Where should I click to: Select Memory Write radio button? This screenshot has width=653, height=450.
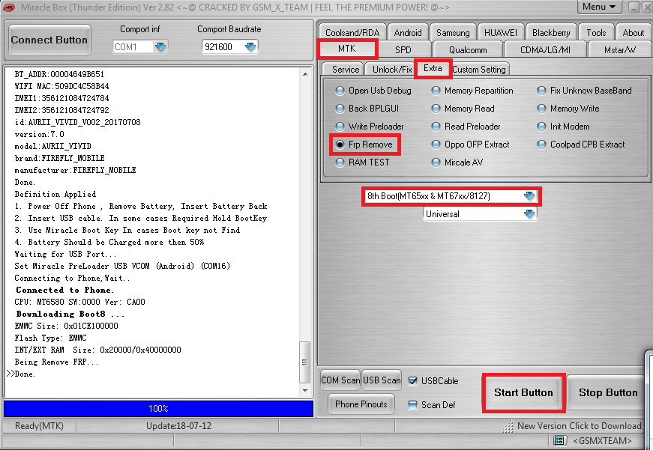(x=541, y=109)
